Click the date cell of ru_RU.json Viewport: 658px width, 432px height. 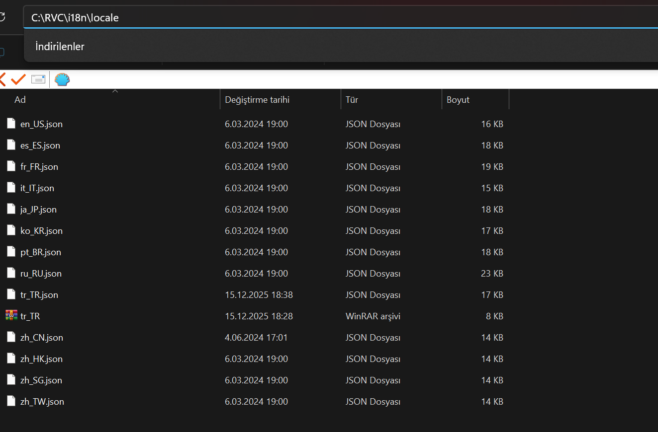pos(256,274)
